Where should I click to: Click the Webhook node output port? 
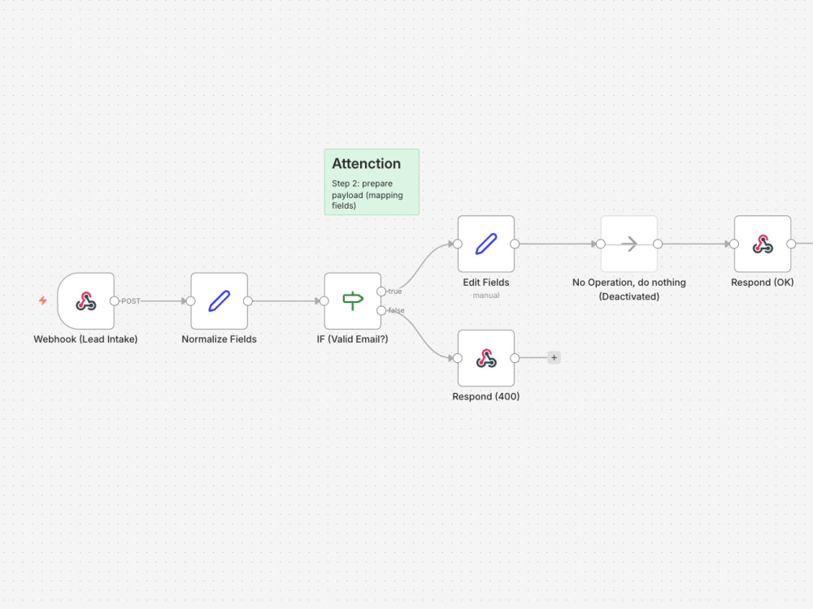click(x=115, y=301)
